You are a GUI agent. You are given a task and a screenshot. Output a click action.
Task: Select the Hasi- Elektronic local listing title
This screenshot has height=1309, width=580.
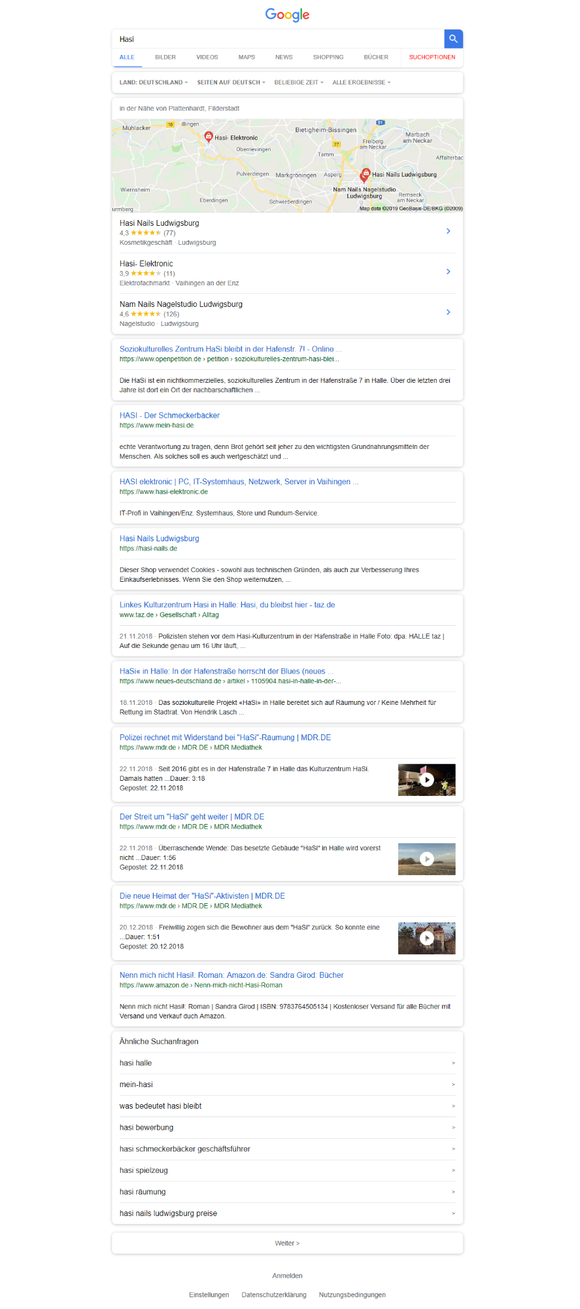click(x=146, y=264)
